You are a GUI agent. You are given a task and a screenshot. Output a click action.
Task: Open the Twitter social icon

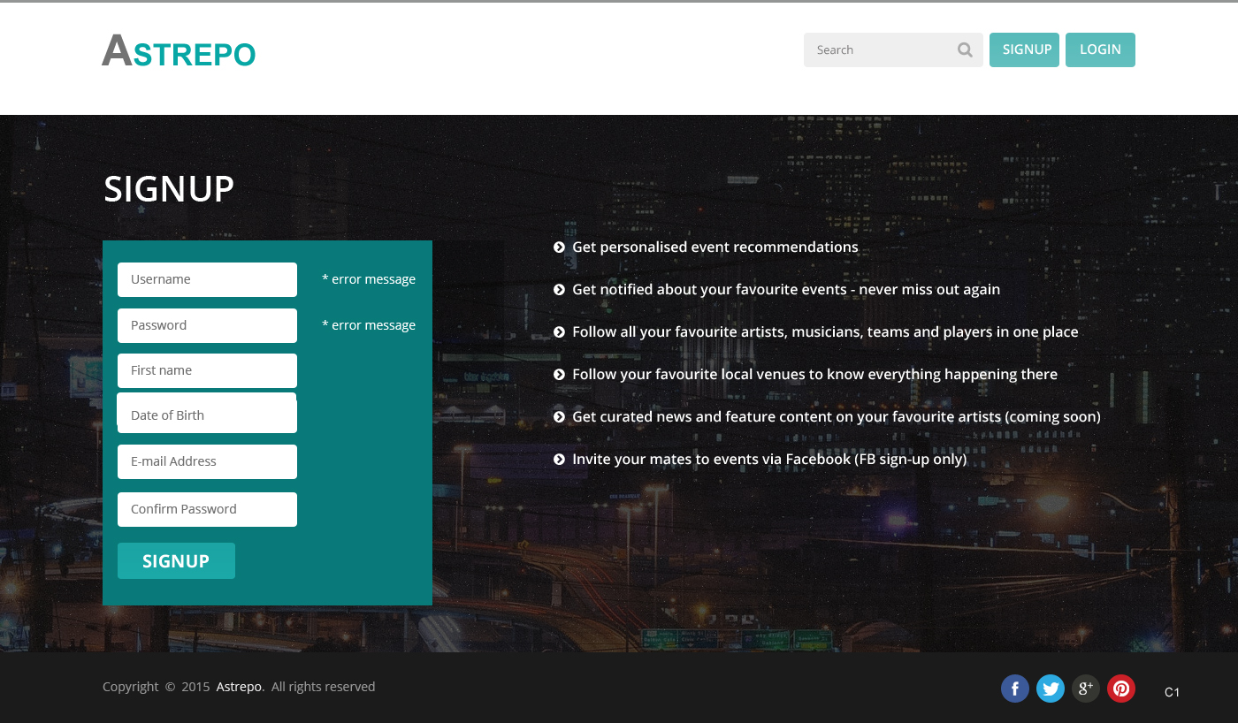(x=1050, y=689)
